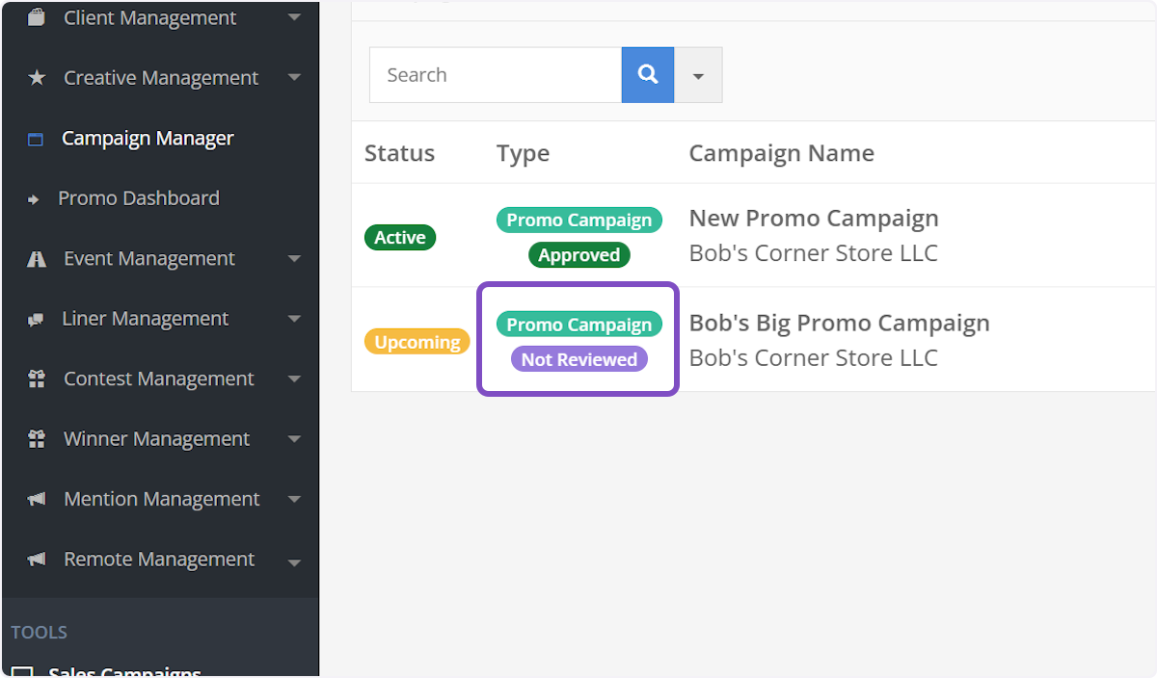Open Bob's Big Promo Campaign entry

pyautogui.click(x=839, y=323)
